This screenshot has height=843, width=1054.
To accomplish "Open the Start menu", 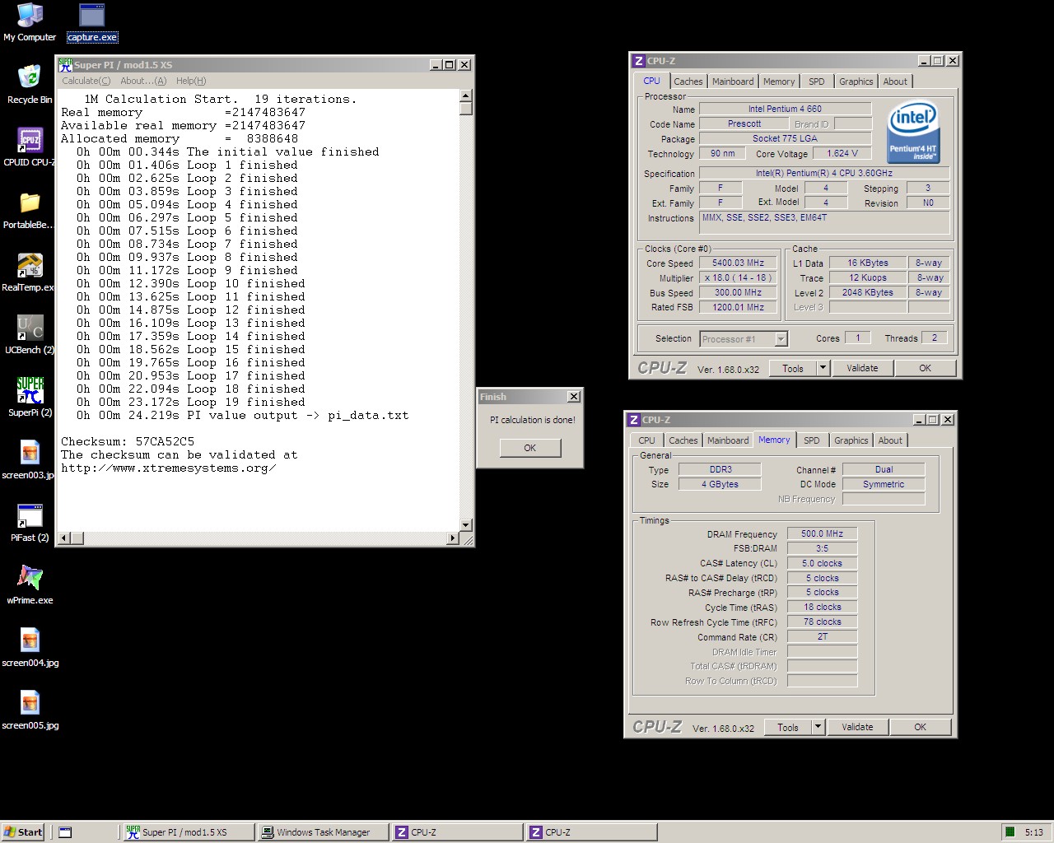I will pyautogui.click(x=23, y=832).
